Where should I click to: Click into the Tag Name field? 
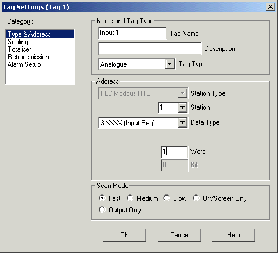pos(132,33)
